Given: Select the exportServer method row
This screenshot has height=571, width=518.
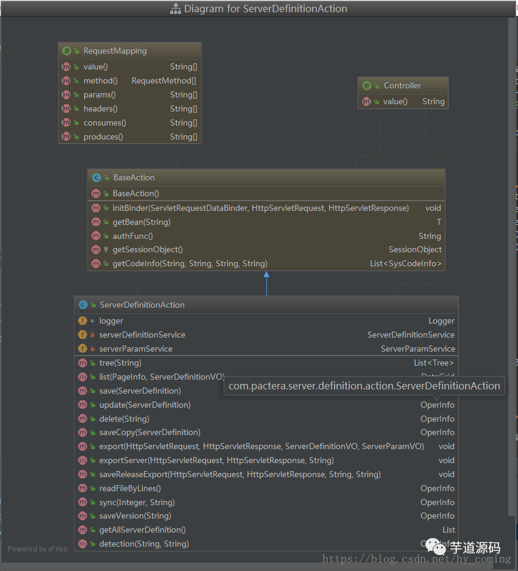Looking at the screenshot, I should point(266,461).
